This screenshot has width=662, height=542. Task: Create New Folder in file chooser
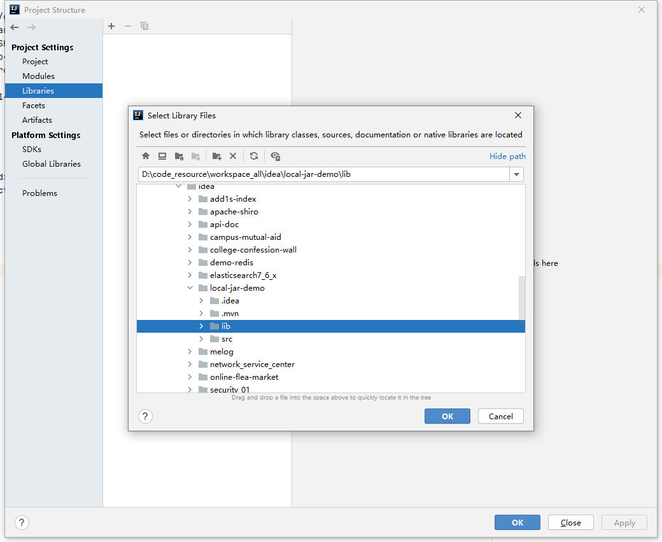pyautogui.click(x=216, y=156)
